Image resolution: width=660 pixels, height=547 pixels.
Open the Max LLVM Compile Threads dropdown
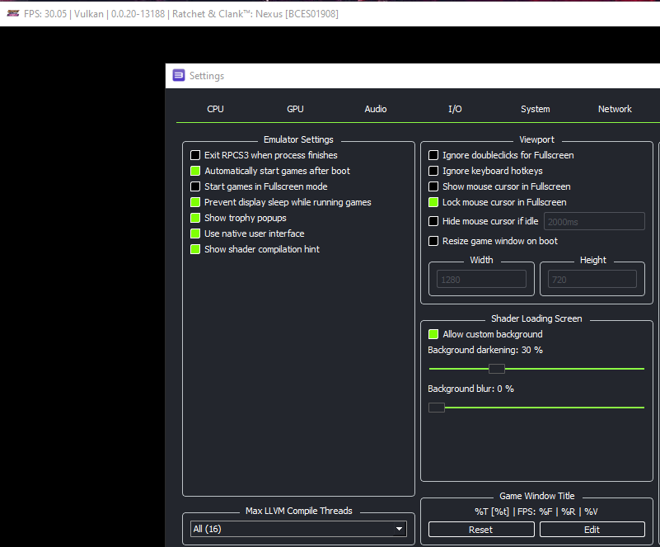click(298, 529)
